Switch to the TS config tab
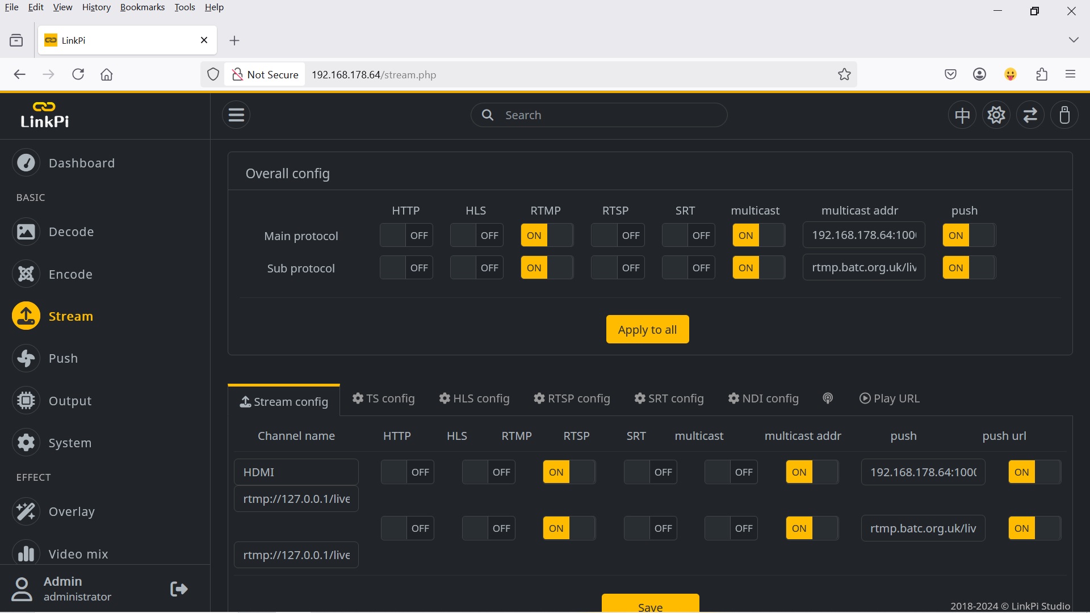The image size is (1090, 613). coord(383,398)
